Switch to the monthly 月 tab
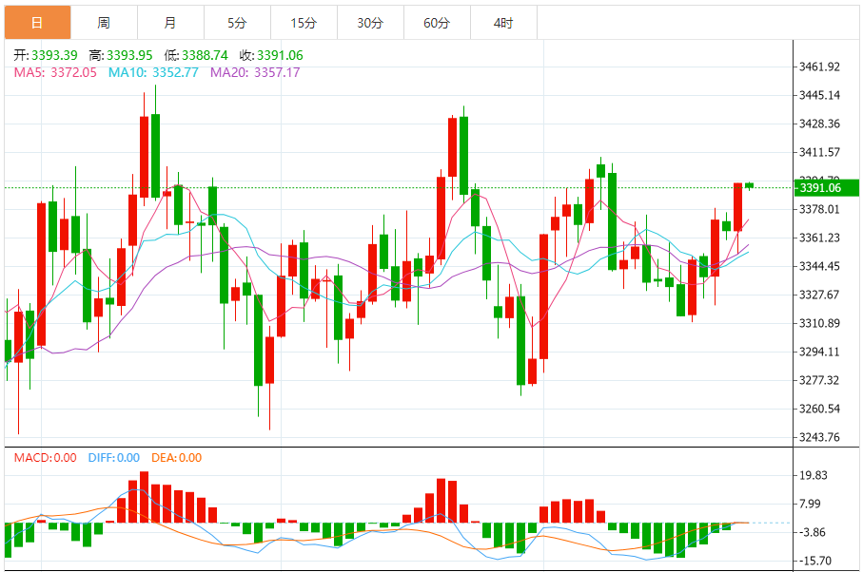863x572 pixels. point(170,23)
